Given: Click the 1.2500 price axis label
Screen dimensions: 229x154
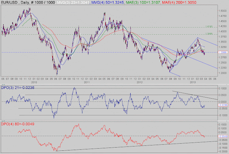Looking at the screenshot, I should (x=223, y=63).
